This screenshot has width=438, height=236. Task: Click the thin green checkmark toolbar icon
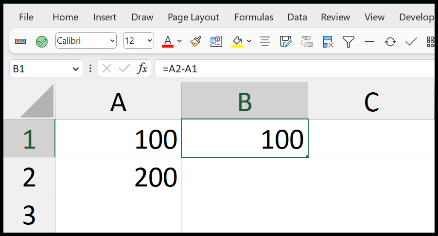[x=411, y=42]
